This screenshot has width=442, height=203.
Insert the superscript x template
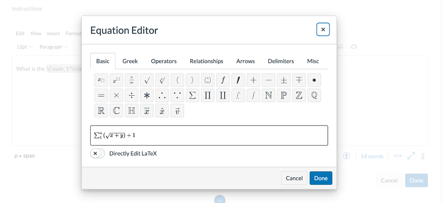coord(116,80)
